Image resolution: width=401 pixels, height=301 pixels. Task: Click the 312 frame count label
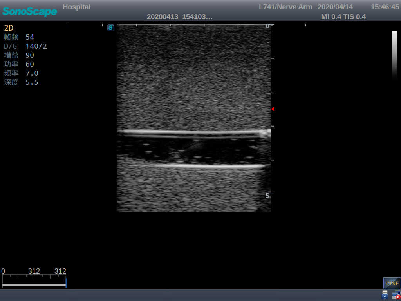click(60, 271)
